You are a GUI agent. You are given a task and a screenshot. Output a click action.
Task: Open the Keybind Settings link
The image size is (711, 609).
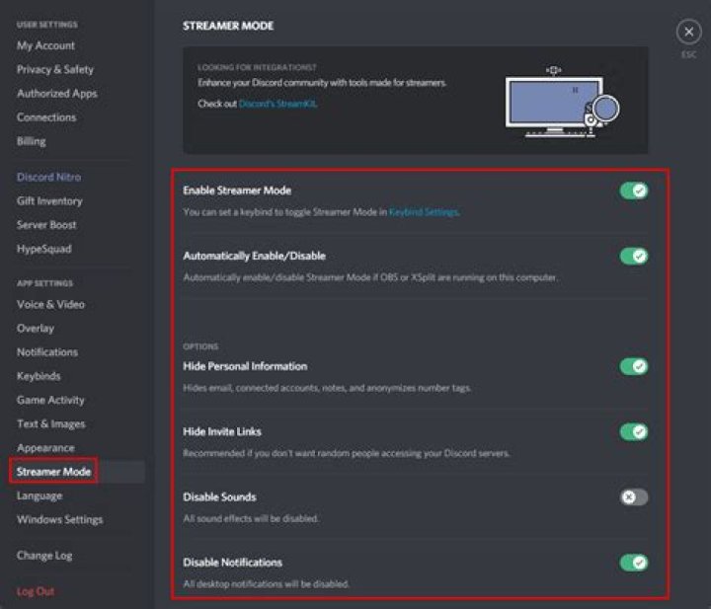click(424, 212)
